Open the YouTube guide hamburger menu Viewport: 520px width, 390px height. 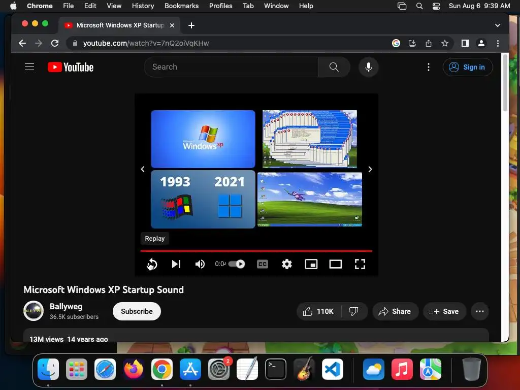click(x=29, y=67)
